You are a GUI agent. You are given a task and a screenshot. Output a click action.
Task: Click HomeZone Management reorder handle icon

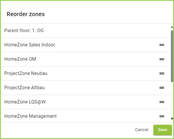[162, 116]
